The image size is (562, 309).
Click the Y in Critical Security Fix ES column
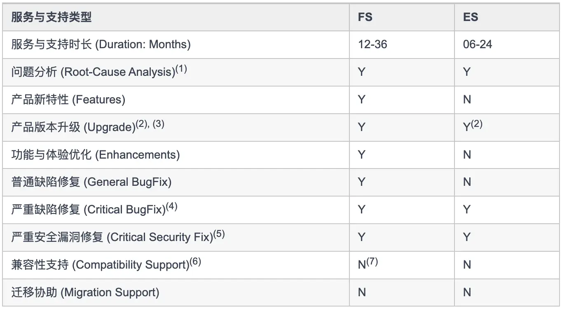(467, 237)
